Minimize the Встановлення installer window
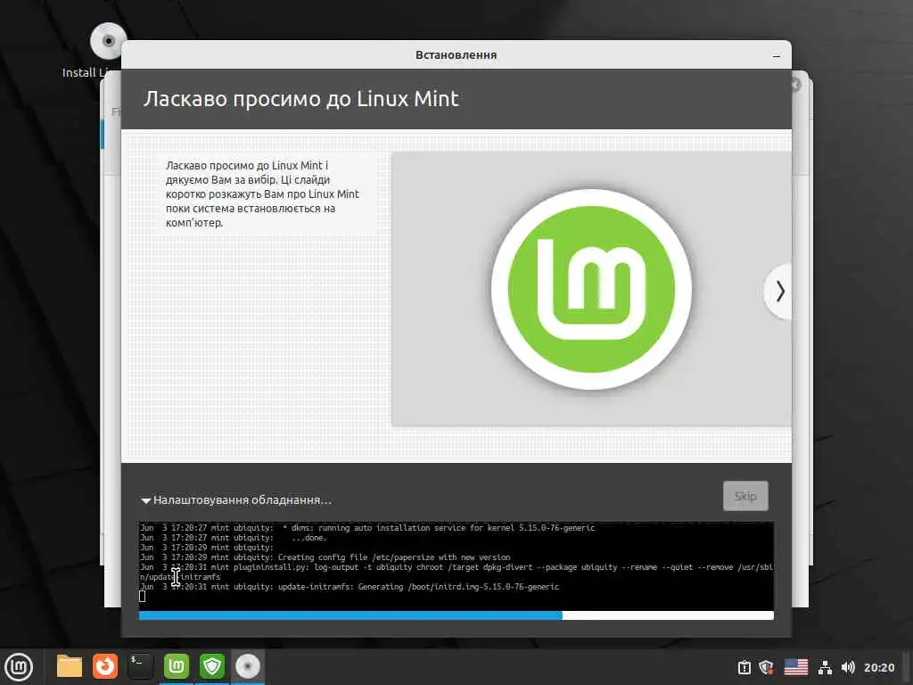 [x=777, y=55]
